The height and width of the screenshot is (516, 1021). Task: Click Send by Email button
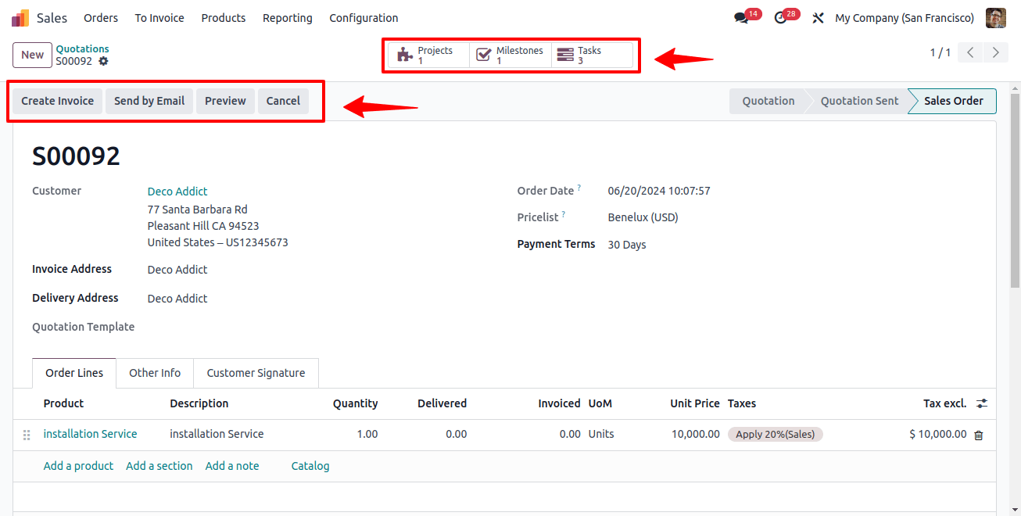pyautogui.click(x=149, y=101)
